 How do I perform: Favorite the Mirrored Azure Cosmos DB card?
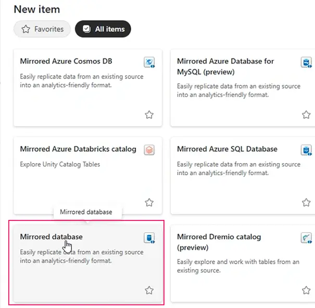(149, 115)
